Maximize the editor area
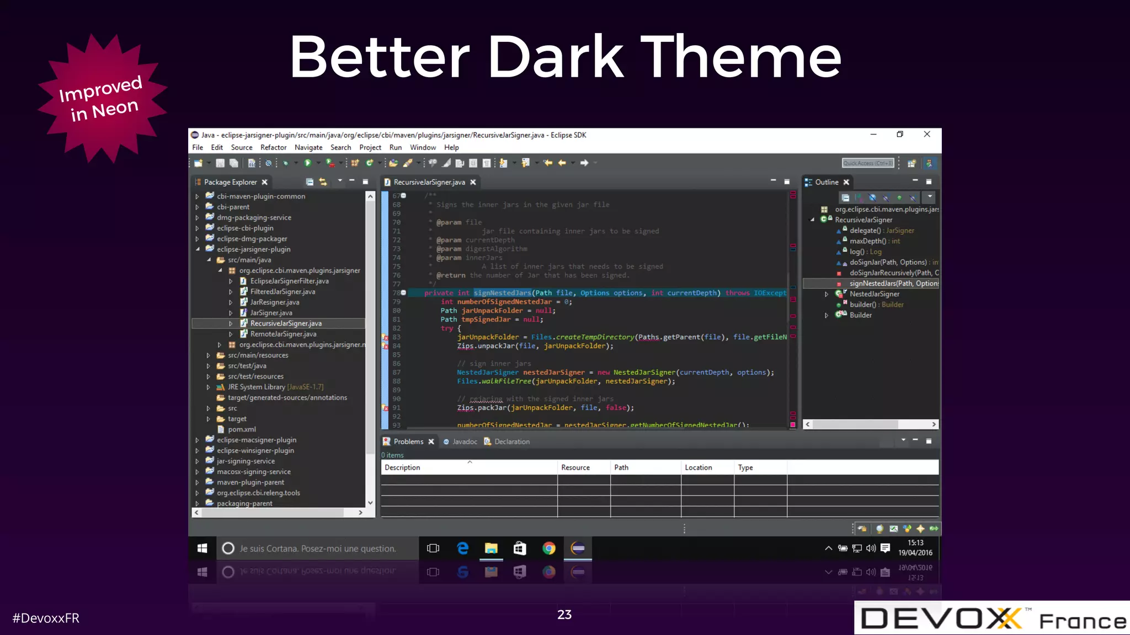 (787, 181)
